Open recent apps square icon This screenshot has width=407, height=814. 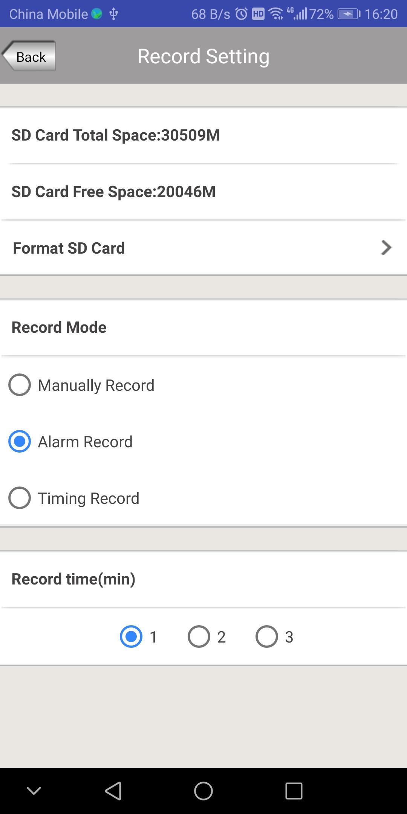point(294,791)
